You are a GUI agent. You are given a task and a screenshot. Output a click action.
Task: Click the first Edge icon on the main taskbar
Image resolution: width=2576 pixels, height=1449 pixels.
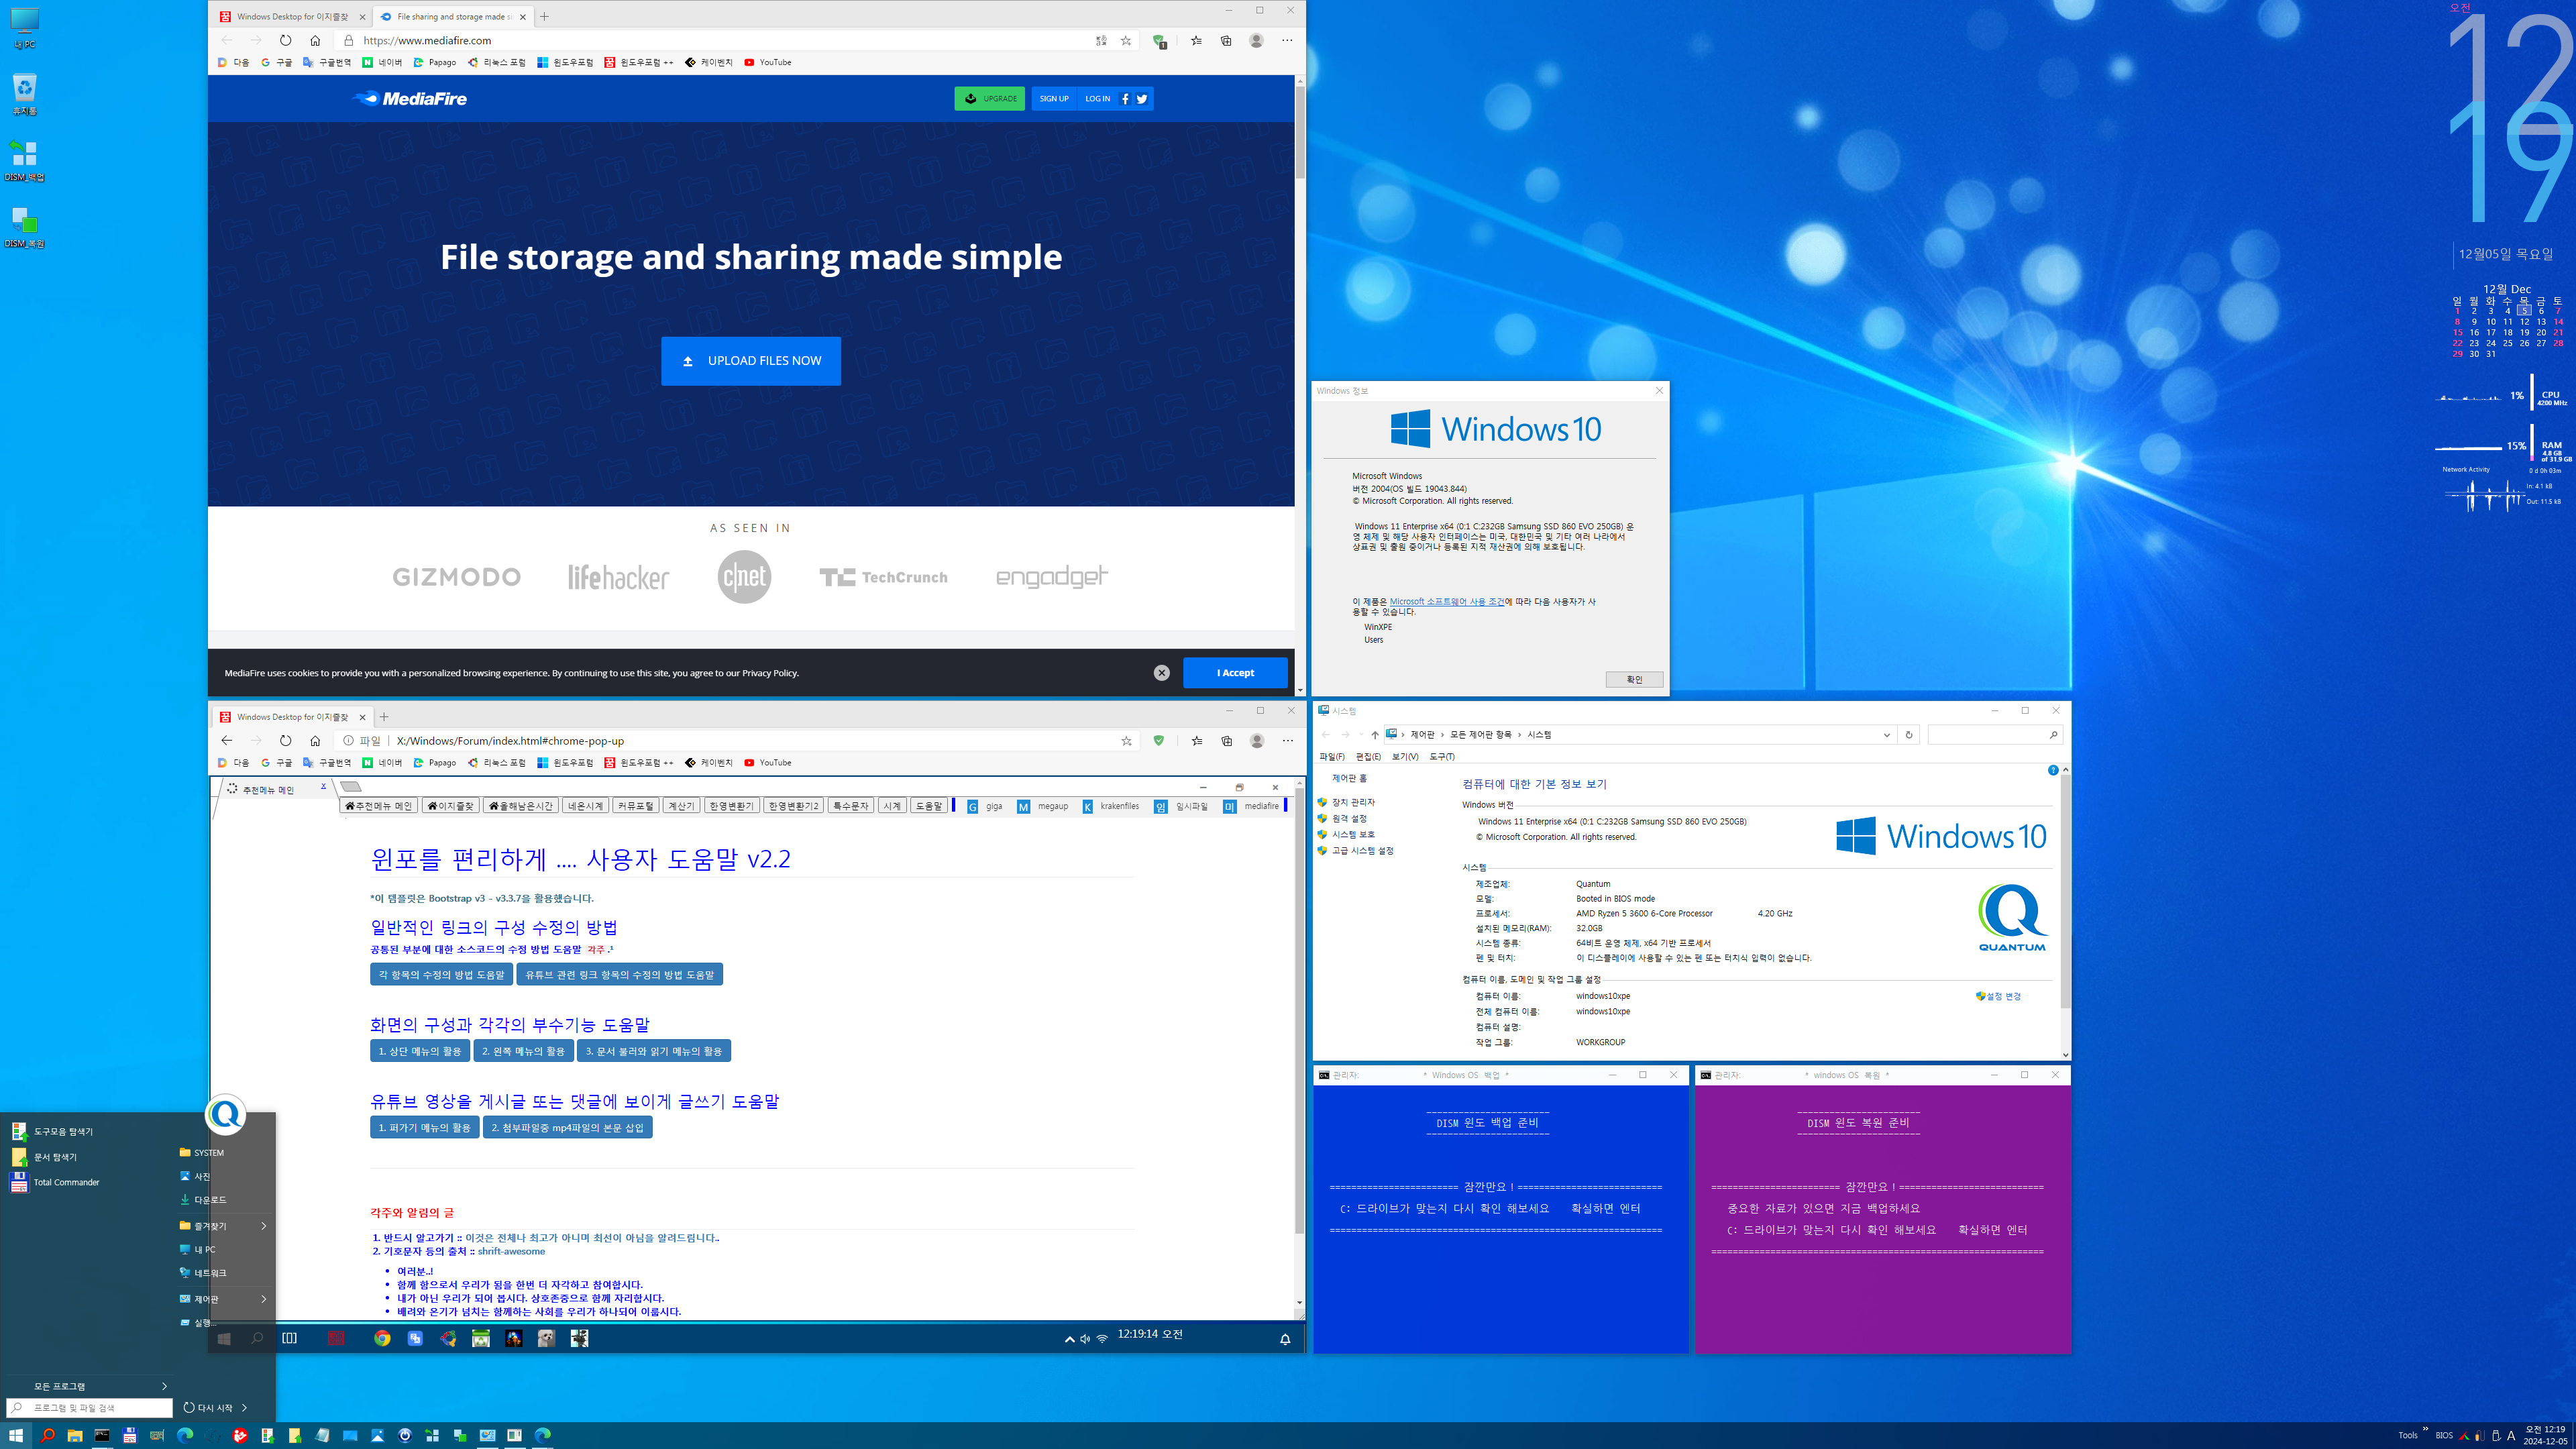click(185, 1435)
